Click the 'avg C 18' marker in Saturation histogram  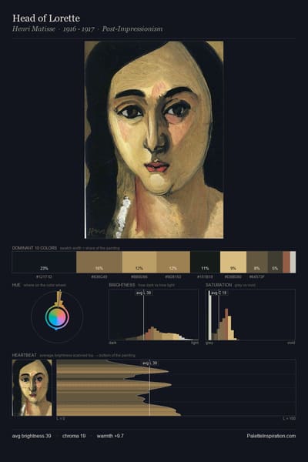[x=219, y=293]
